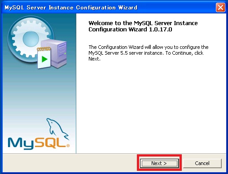
Task: Click the empty teal gradient banner area
Action: (39, 93)
